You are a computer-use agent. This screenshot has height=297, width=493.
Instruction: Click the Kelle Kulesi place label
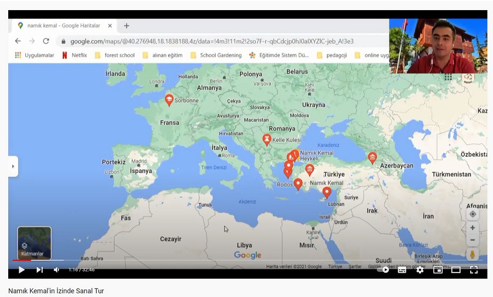[287, 140]
